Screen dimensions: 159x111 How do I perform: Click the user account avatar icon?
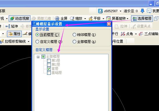100,11
